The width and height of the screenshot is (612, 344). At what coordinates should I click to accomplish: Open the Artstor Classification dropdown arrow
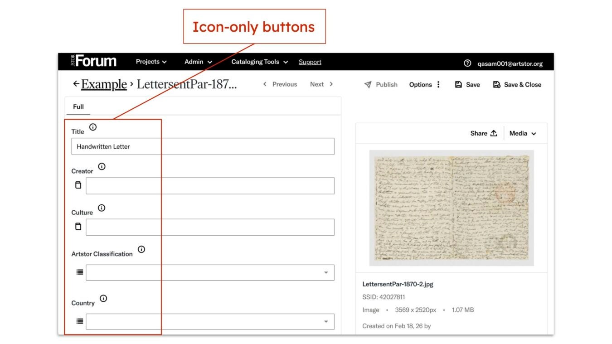[325, 272]
